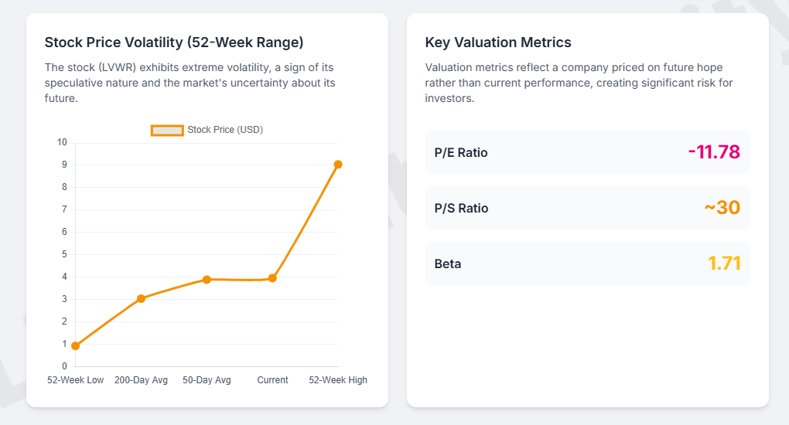Select the 52-Week High data point
This screenshot has width=789, height=425.
[338, 165]
